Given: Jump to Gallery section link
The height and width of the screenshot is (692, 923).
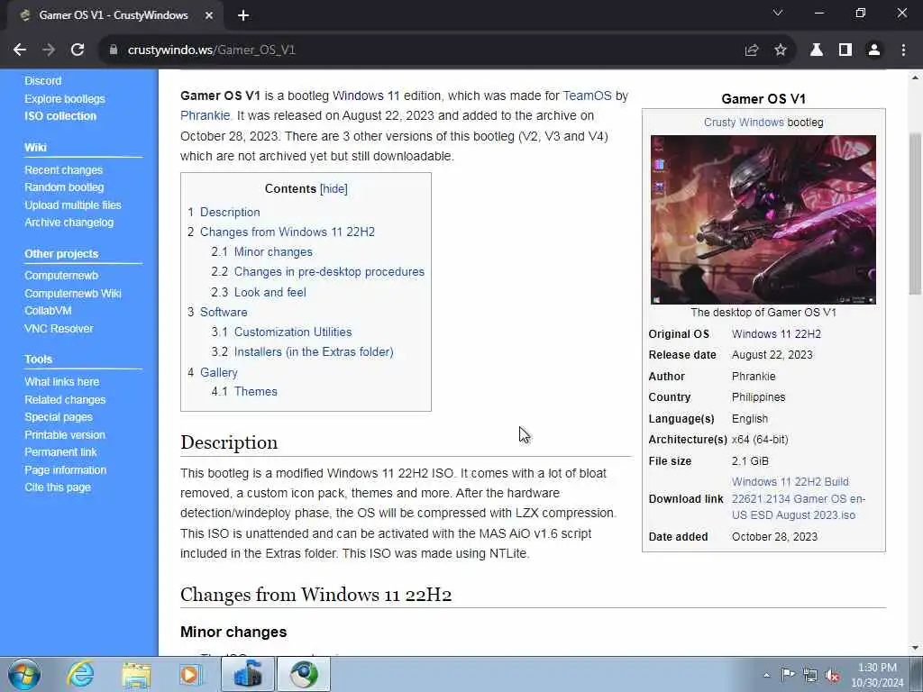Looking at the screenshot, I should (x=218, y=372).
